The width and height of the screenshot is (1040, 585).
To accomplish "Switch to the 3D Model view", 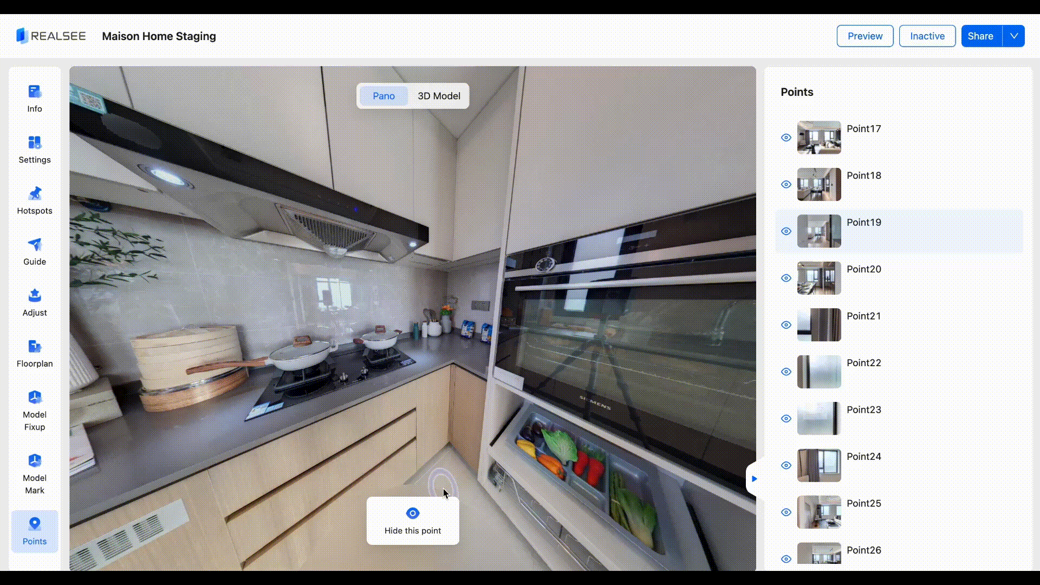I will [439, 96].
